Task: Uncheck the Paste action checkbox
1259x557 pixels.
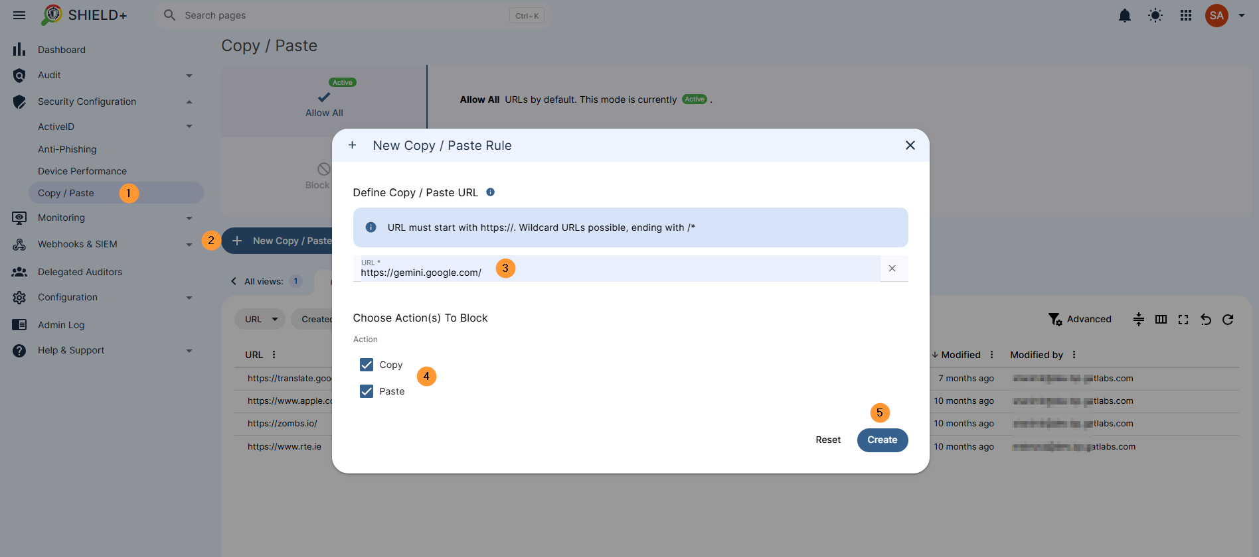Action: [367, 391]
